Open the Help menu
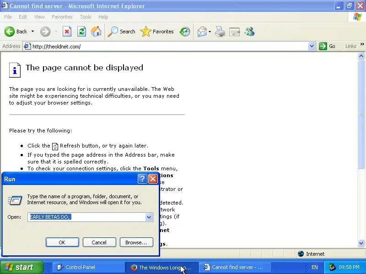This screenshot has width=366, height=274. tap(103, 17)
